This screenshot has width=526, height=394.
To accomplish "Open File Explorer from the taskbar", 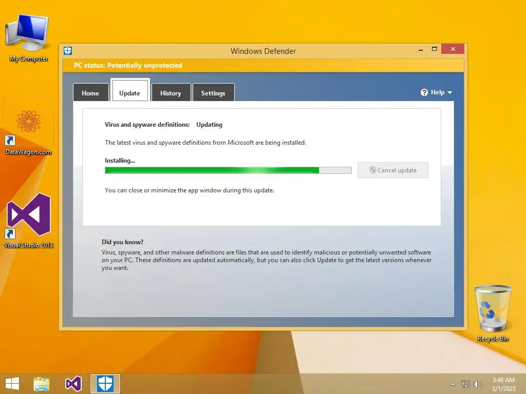I will coord(42,384).
